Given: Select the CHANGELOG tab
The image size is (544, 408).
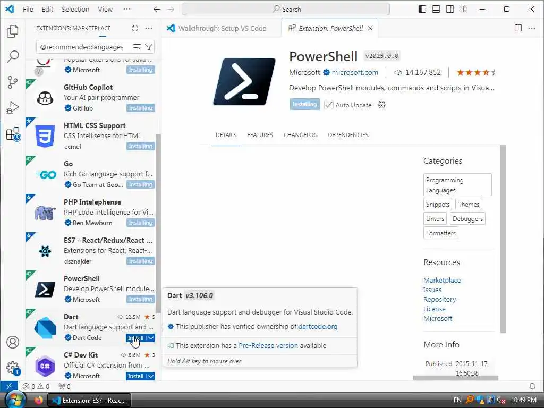Looking at the screenshot, I should click(x=301, y=135).
